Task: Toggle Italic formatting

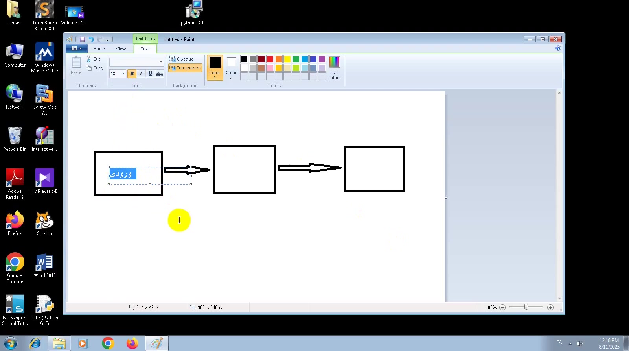Action: (x=141, y=74)
